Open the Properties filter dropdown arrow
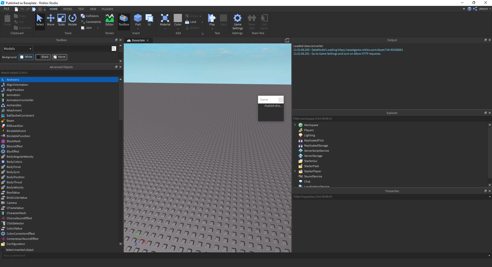492x267 pixels. [490, 197]
